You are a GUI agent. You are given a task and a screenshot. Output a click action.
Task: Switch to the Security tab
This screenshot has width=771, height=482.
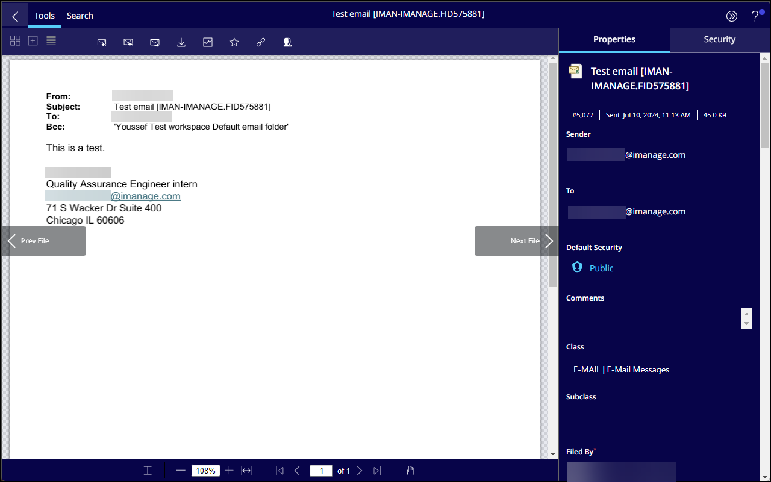tap(720, 39)
